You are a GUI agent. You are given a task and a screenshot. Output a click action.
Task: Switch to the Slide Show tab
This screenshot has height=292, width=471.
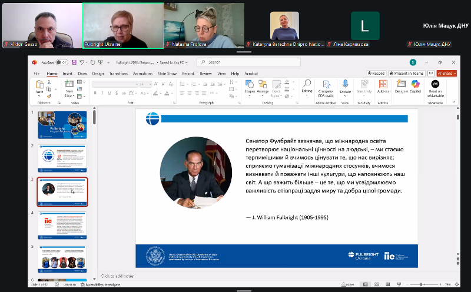pyautogui.click(x=168, y=74)
